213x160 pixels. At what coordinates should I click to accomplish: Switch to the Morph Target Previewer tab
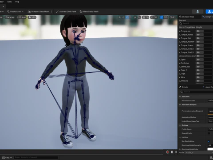click(x=208, y=17)
